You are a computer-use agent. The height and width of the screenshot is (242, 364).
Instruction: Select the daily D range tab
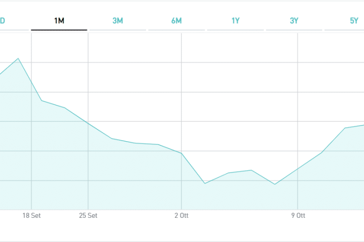tap(3, 21)
